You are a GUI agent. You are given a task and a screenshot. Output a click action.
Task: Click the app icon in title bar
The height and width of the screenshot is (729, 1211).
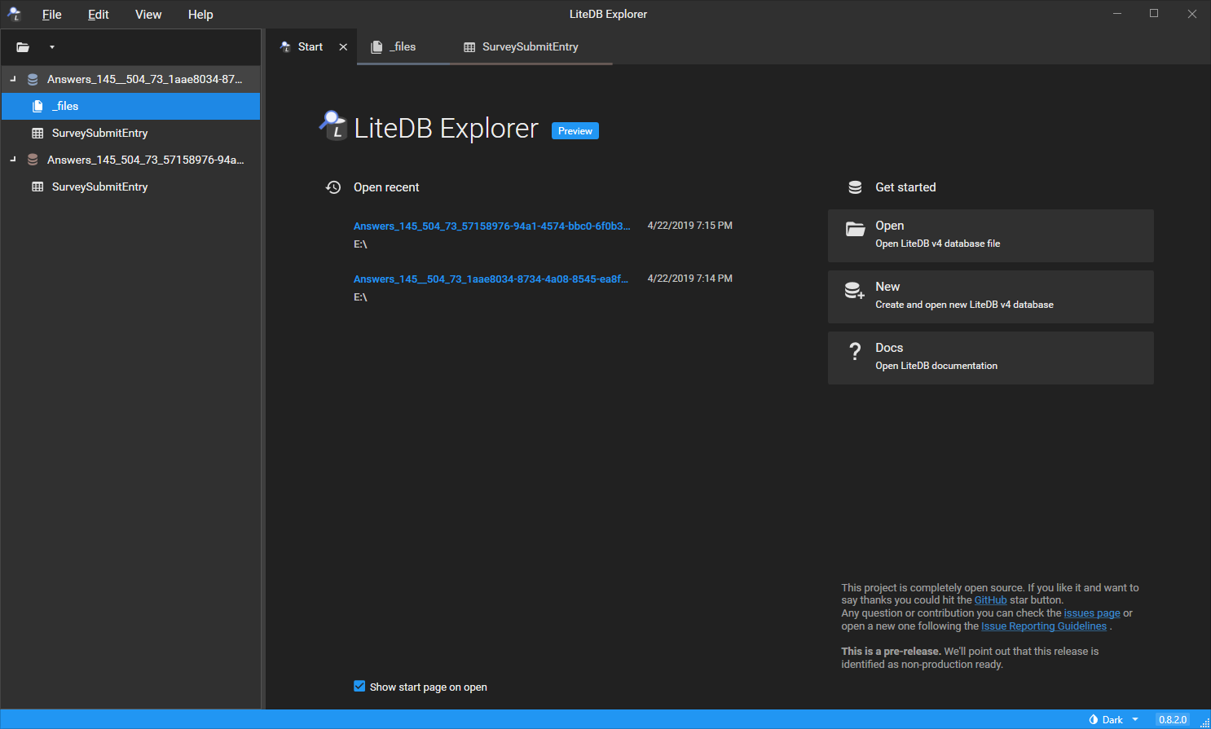(14, 14)
